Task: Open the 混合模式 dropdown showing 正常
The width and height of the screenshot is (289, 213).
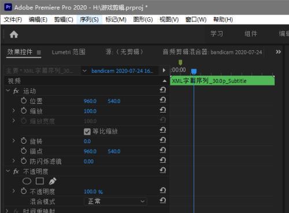Action: 116,201
